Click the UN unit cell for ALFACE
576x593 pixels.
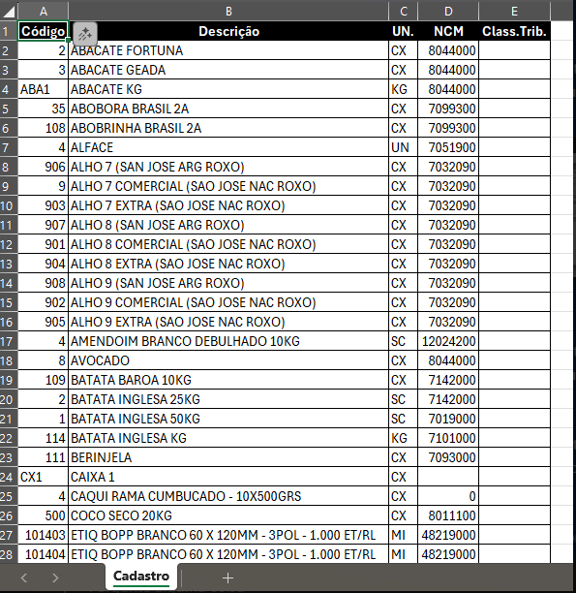coord(403,147)
